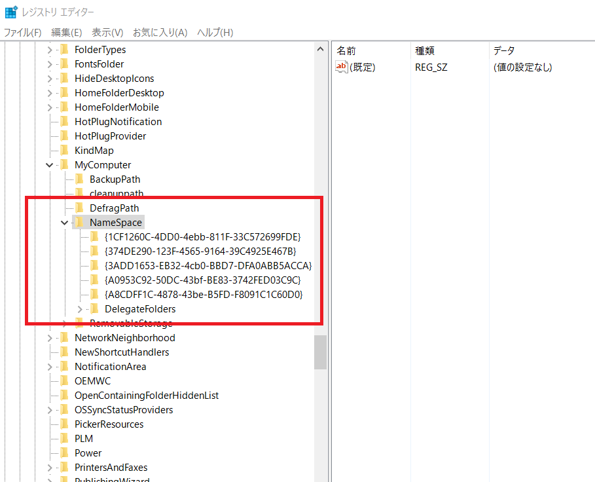Click the (値の設定なし) data cell
Image resolution: width=595 pixels, height=482 pixels.
pos(522,67)
